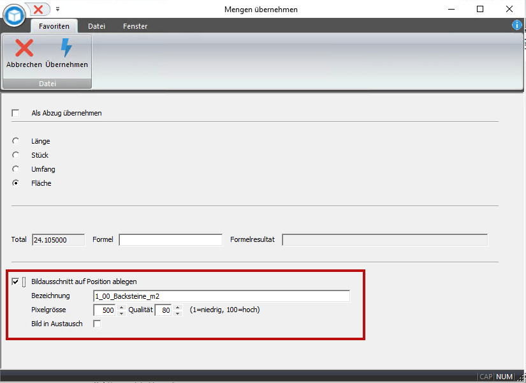The width and height of the screenshot is (526, 383).
Task: Select the Länge radio button
Action: click(16, 141)
